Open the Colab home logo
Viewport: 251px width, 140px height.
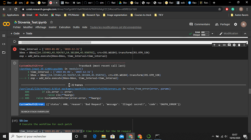7,24
